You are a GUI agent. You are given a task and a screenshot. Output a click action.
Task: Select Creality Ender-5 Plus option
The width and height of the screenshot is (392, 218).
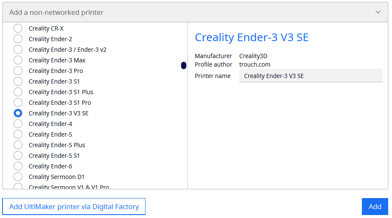click(18, 145)
